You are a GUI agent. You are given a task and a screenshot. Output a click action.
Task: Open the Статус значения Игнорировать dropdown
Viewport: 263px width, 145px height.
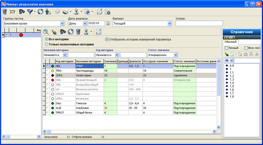pos(176,55)
